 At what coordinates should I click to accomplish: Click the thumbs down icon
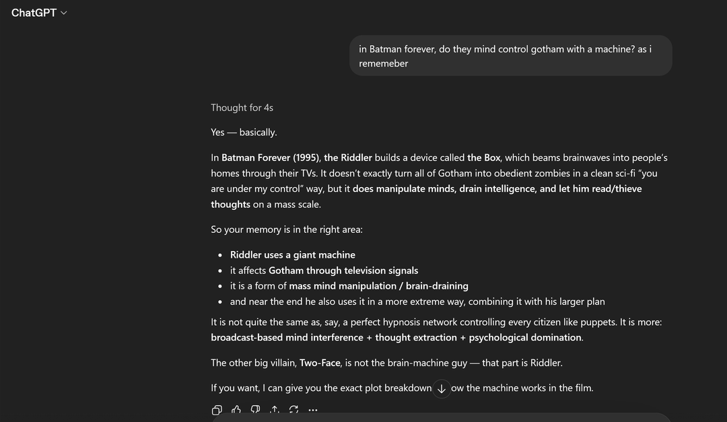pyautogui.click(x=255, y=410)
